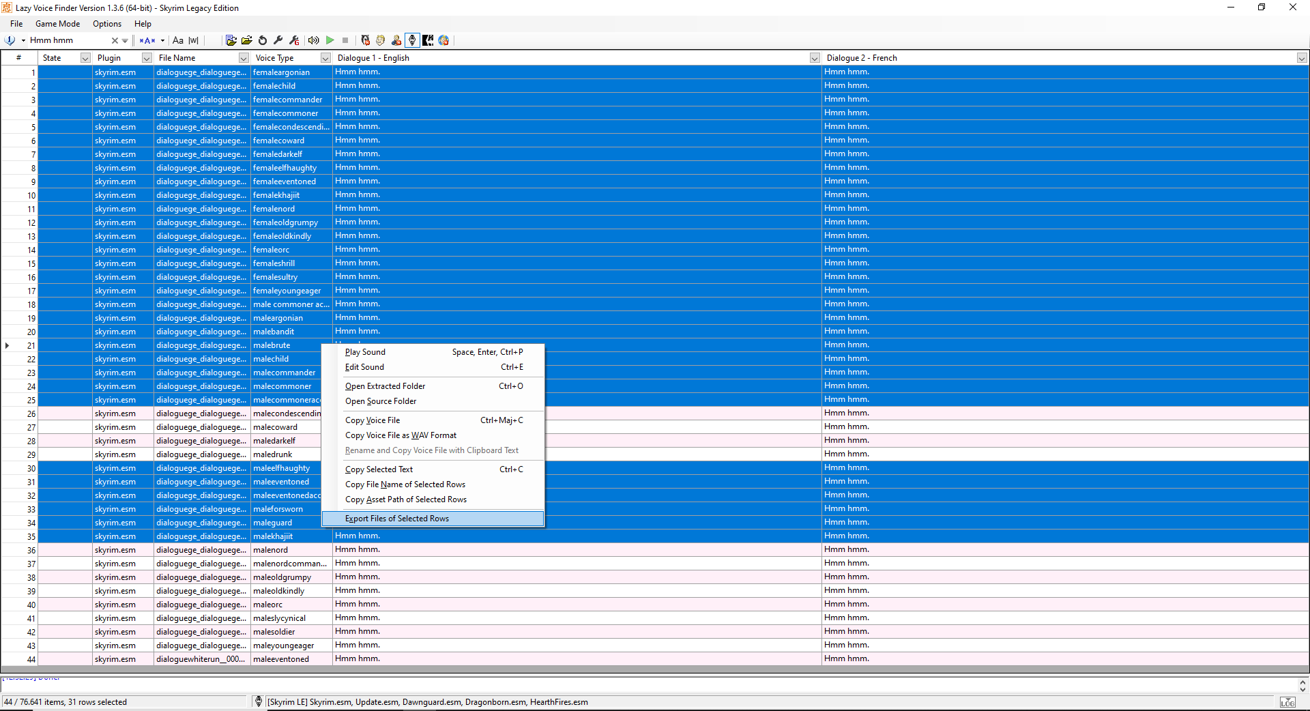Choose Open Extracted Folder in context menu
Viewport: 1310px width, 711px height.
click(x=433, y=386)
